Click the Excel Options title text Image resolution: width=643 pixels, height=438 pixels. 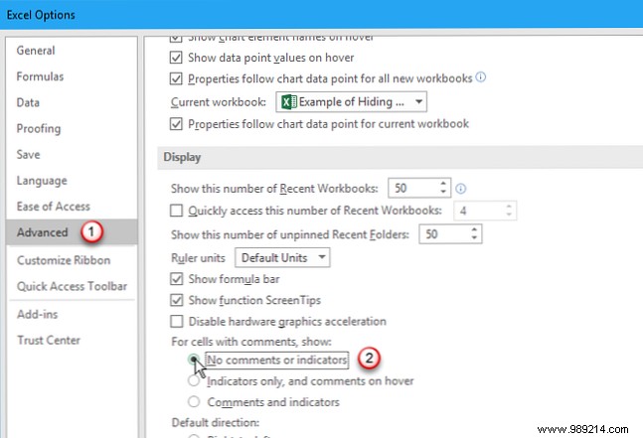41,15
